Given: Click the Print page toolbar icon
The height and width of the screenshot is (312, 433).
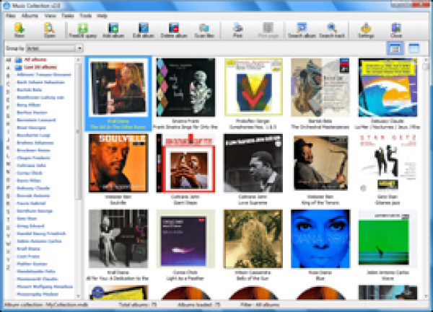Looking at the screenshot, I should pyautogui.click(x=268, y=30).
